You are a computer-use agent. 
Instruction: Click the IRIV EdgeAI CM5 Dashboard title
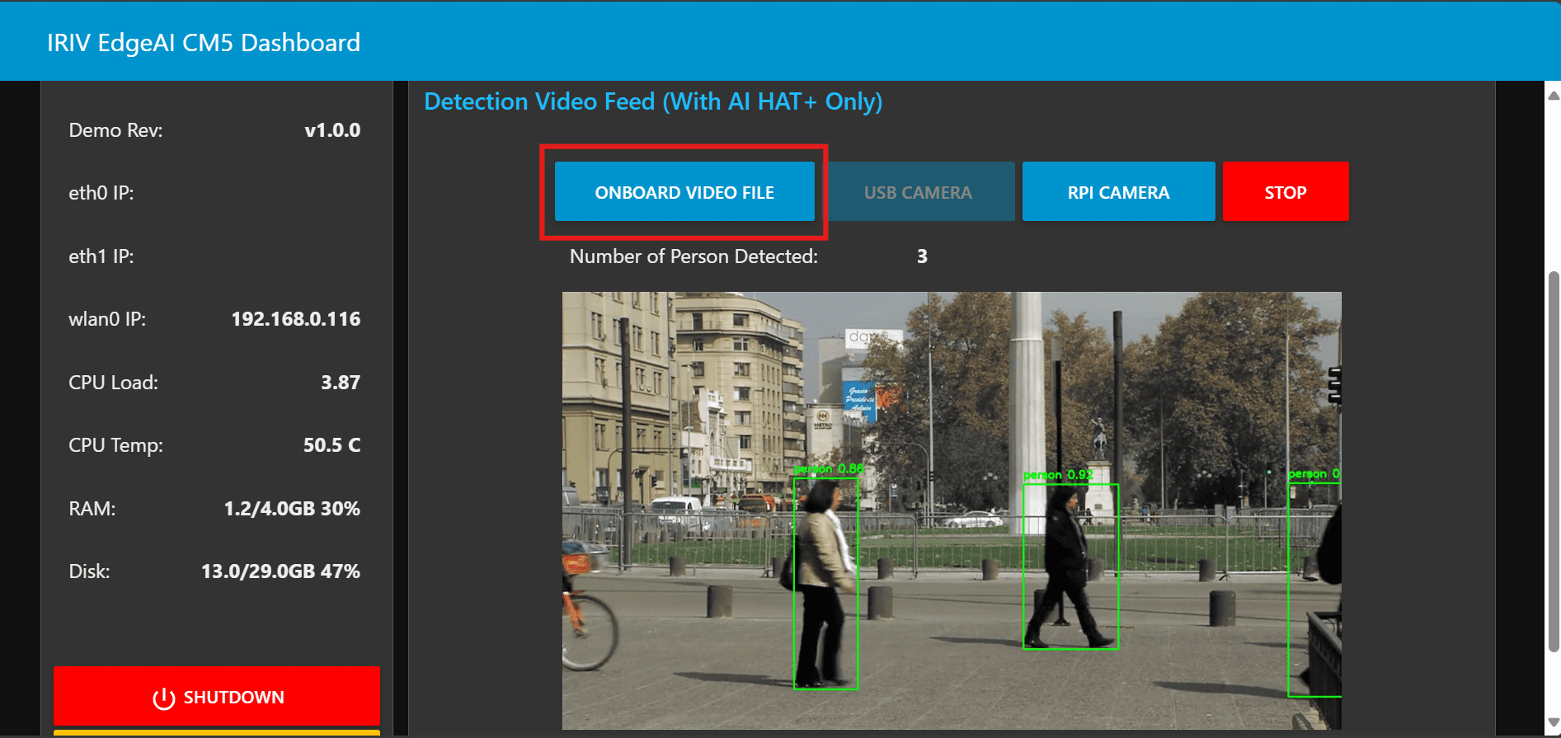click(204, 43)
